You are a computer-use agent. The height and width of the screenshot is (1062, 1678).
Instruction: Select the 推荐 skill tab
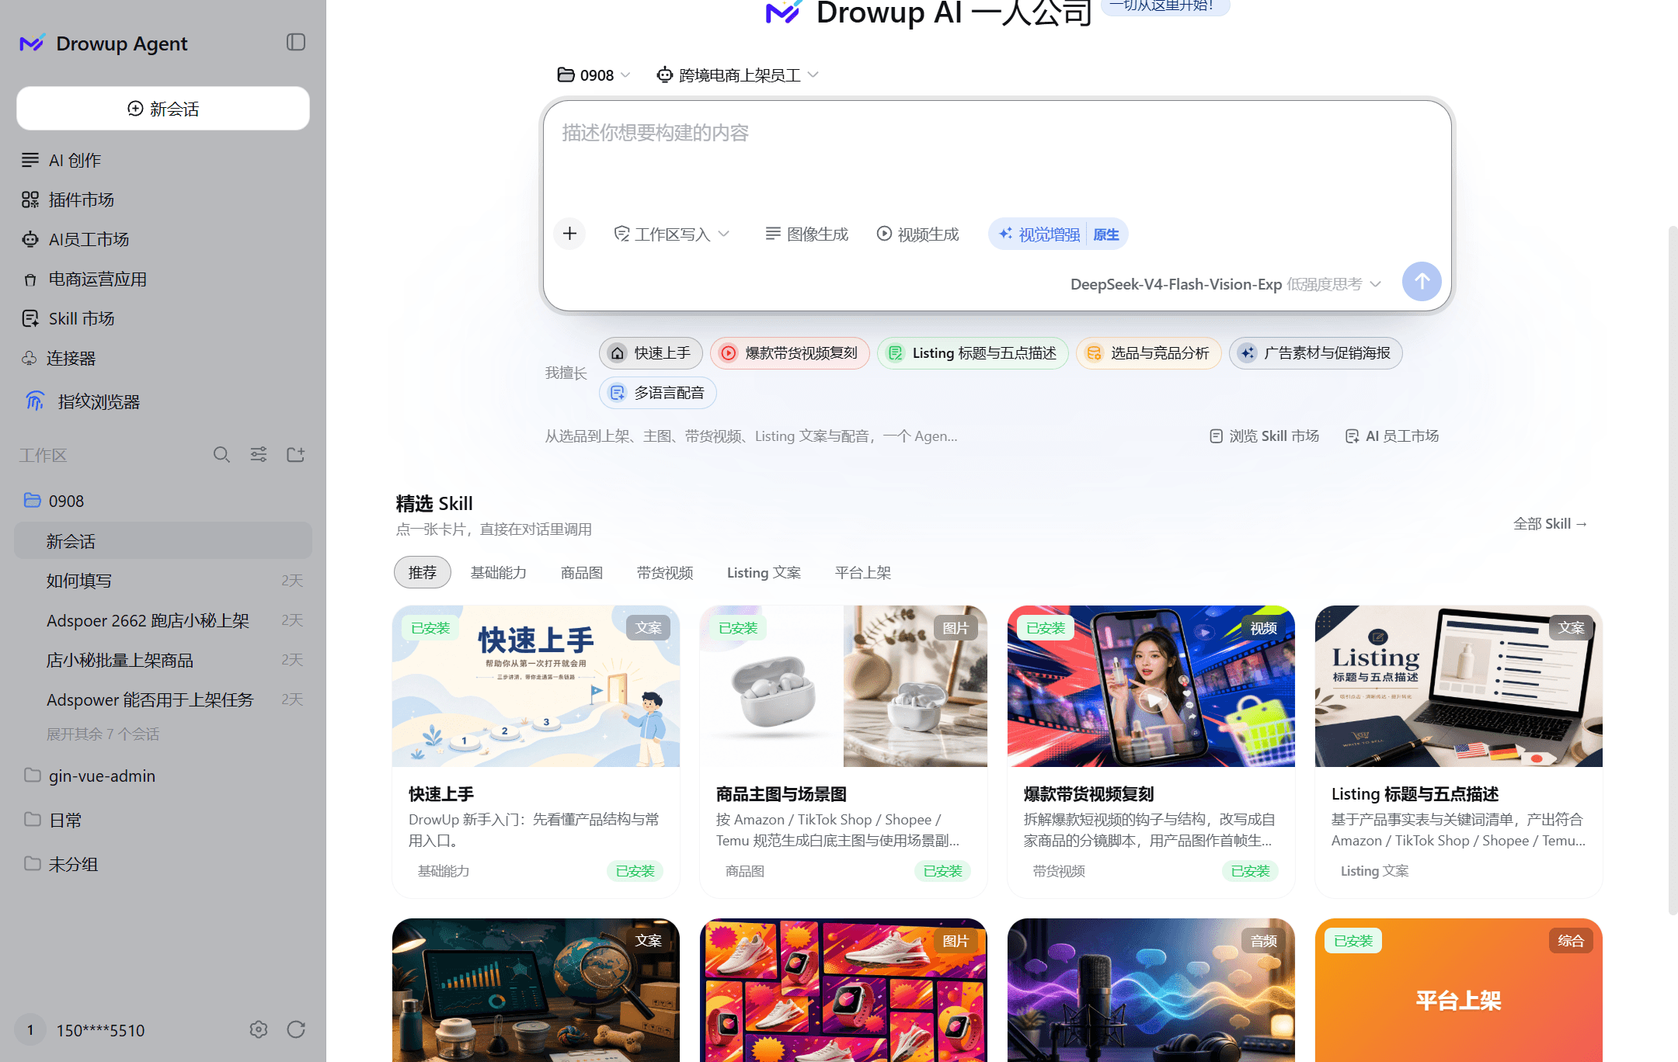(x=423, y=573)
